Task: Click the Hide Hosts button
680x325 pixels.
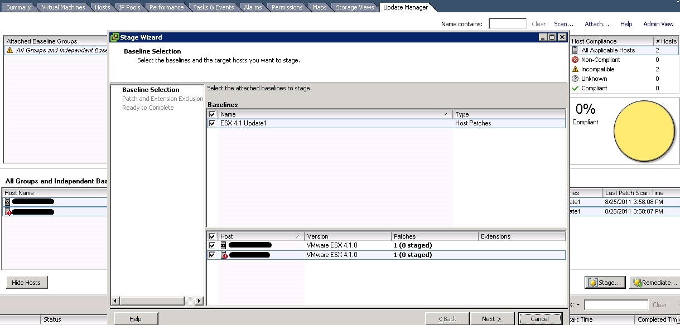Action: [x=26, y=283]
